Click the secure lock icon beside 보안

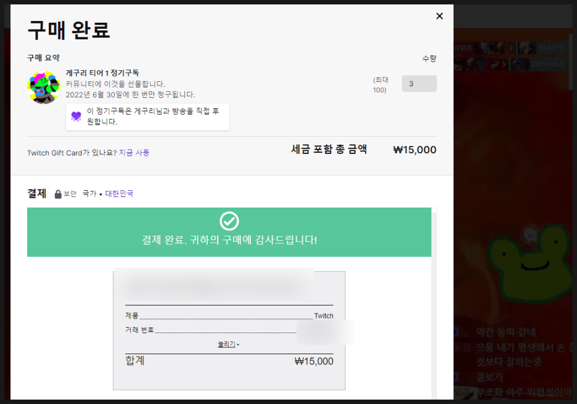coord(58,194)
